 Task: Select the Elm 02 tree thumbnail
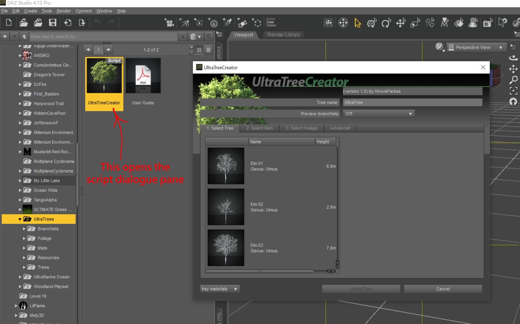tap(226, 207)
